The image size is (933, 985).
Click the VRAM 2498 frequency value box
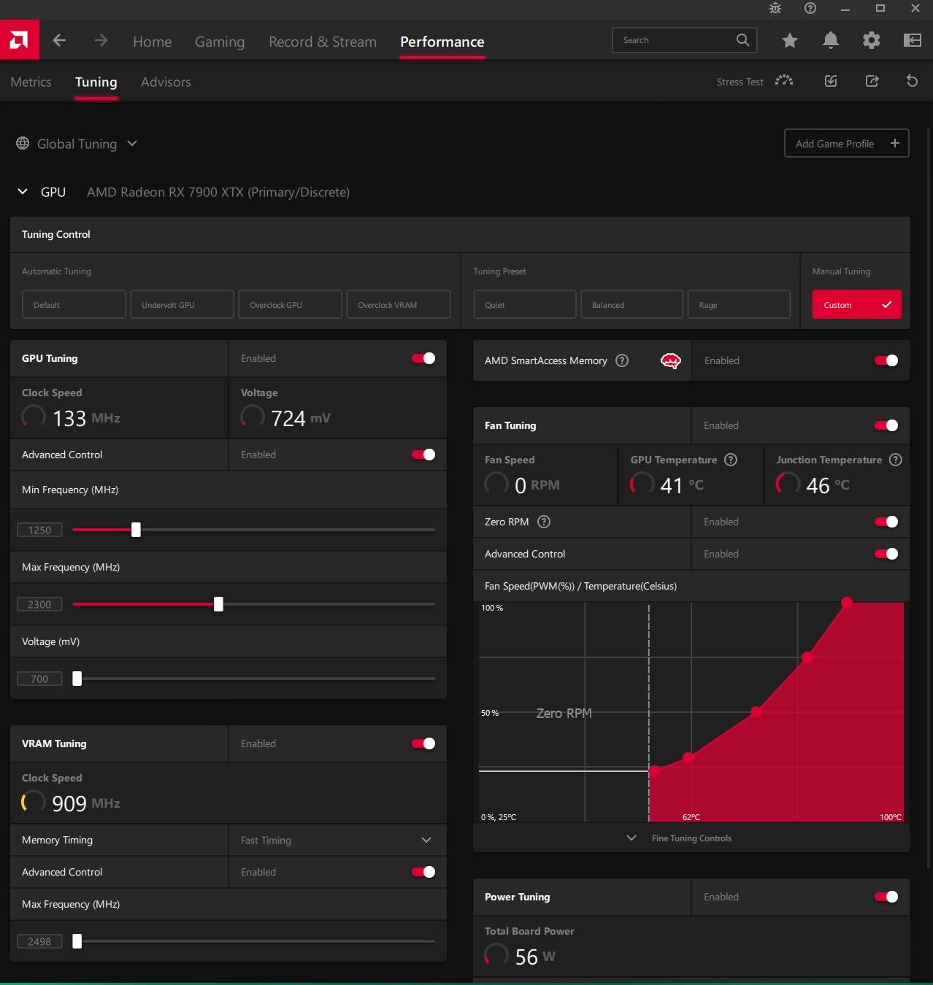tap(39, 941)
